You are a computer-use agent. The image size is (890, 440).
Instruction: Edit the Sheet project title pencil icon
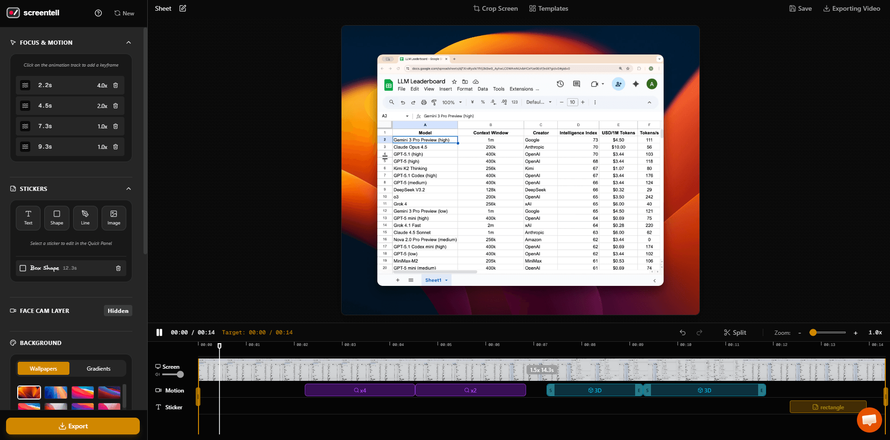click(183, 8)
